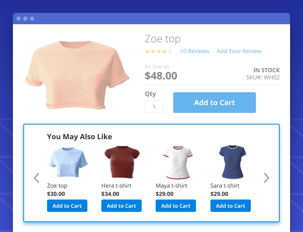This screenshot has width=303, height=232.
Task: Open the red Hera t-shirt thumbnail
Action: click(122, 162)
